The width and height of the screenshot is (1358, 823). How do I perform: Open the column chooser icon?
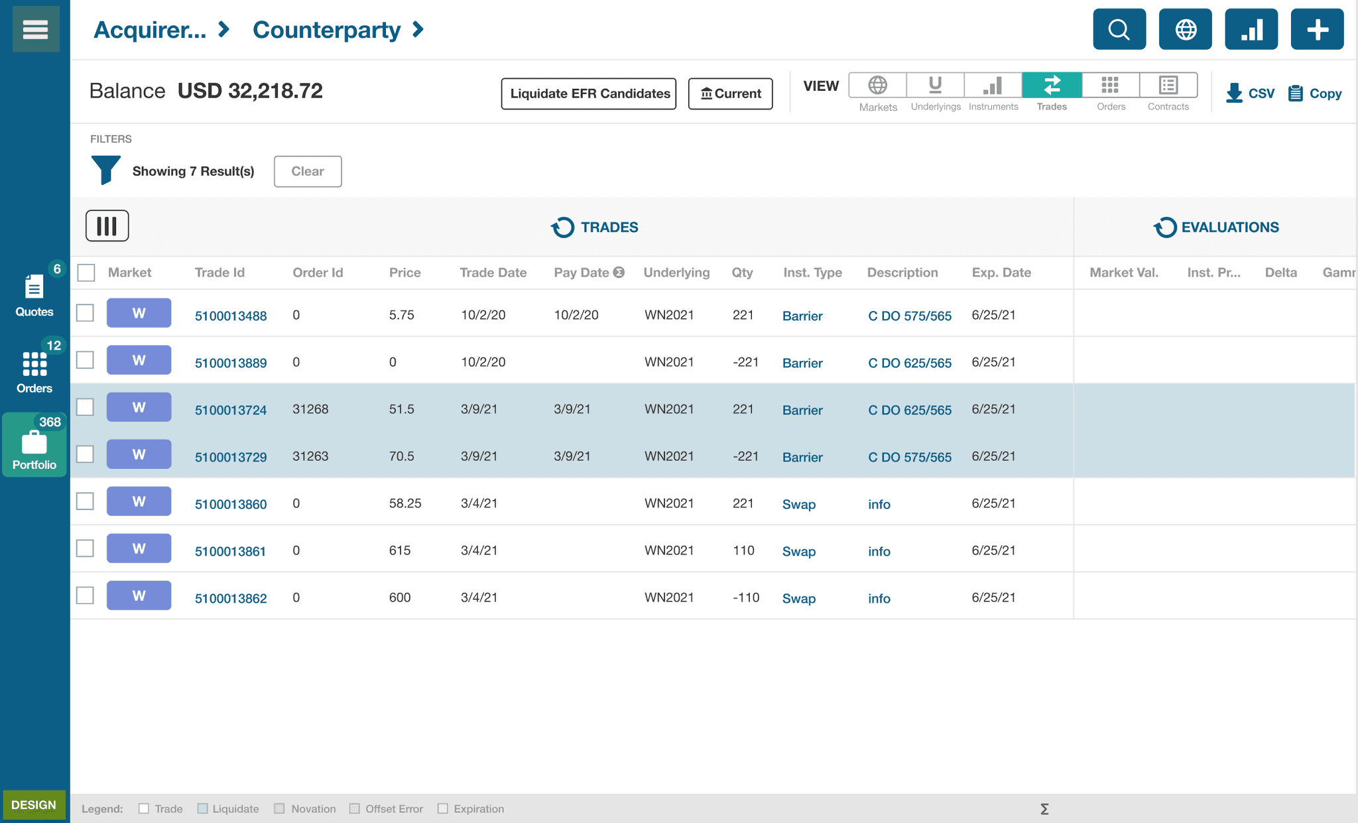point(107,226)
